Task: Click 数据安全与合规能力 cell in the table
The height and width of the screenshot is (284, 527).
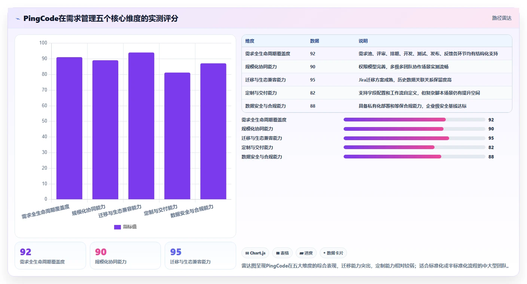Action: 265,106
